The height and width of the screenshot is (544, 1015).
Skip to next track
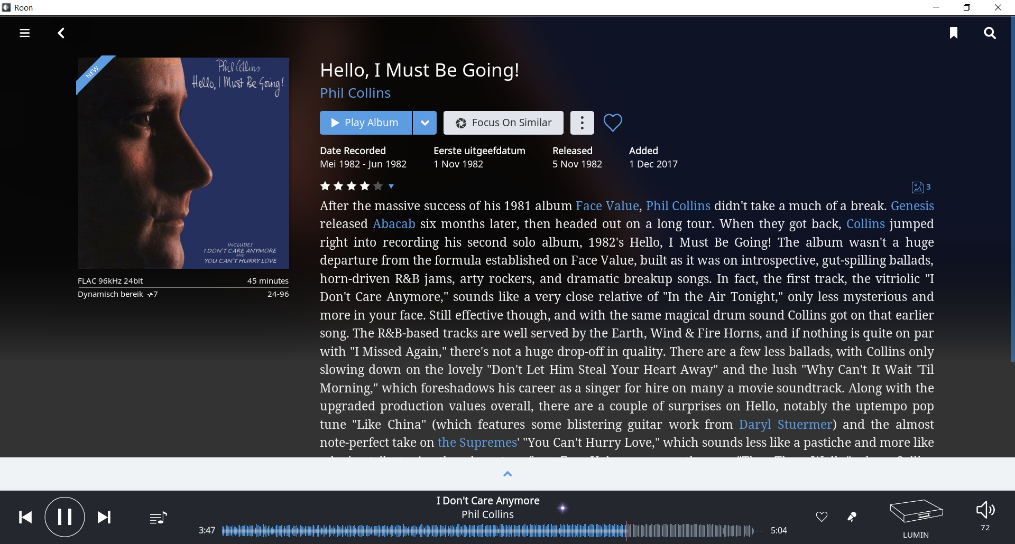click(x=104, y=517)
